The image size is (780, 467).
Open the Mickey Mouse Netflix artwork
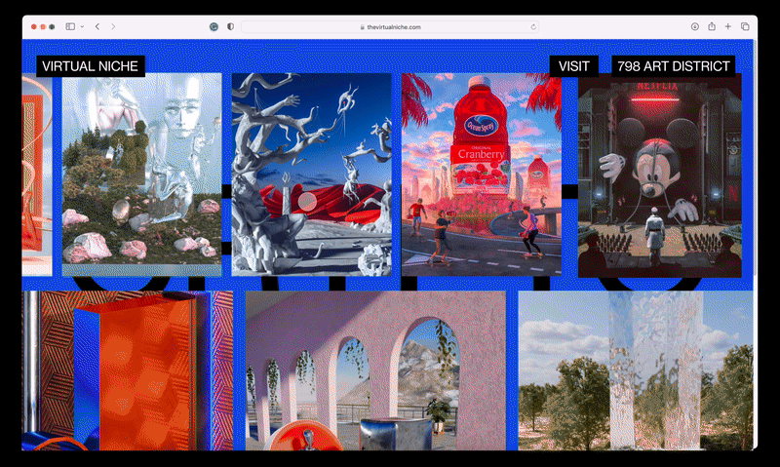pyautogui.click(x=660, y=175)
